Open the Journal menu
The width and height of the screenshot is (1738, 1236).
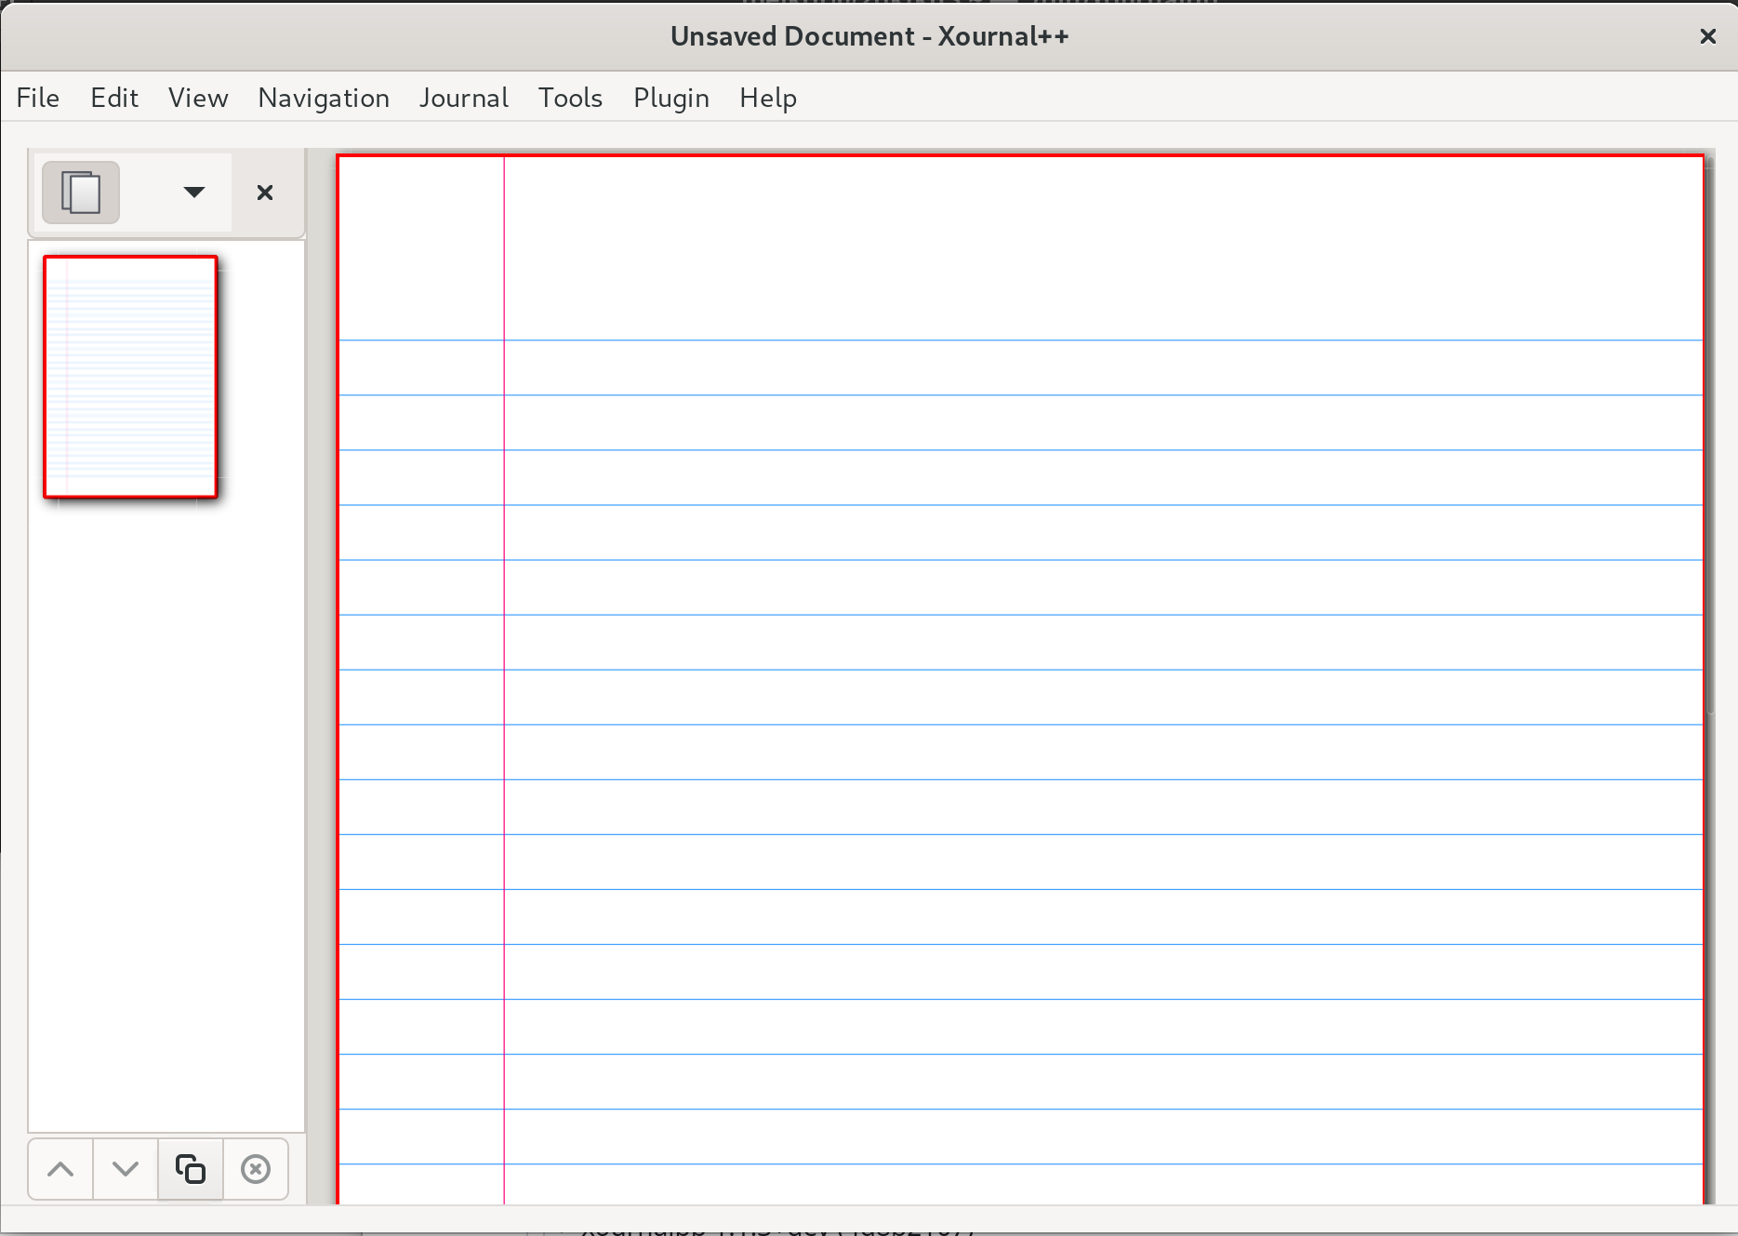tap(463, 98)
